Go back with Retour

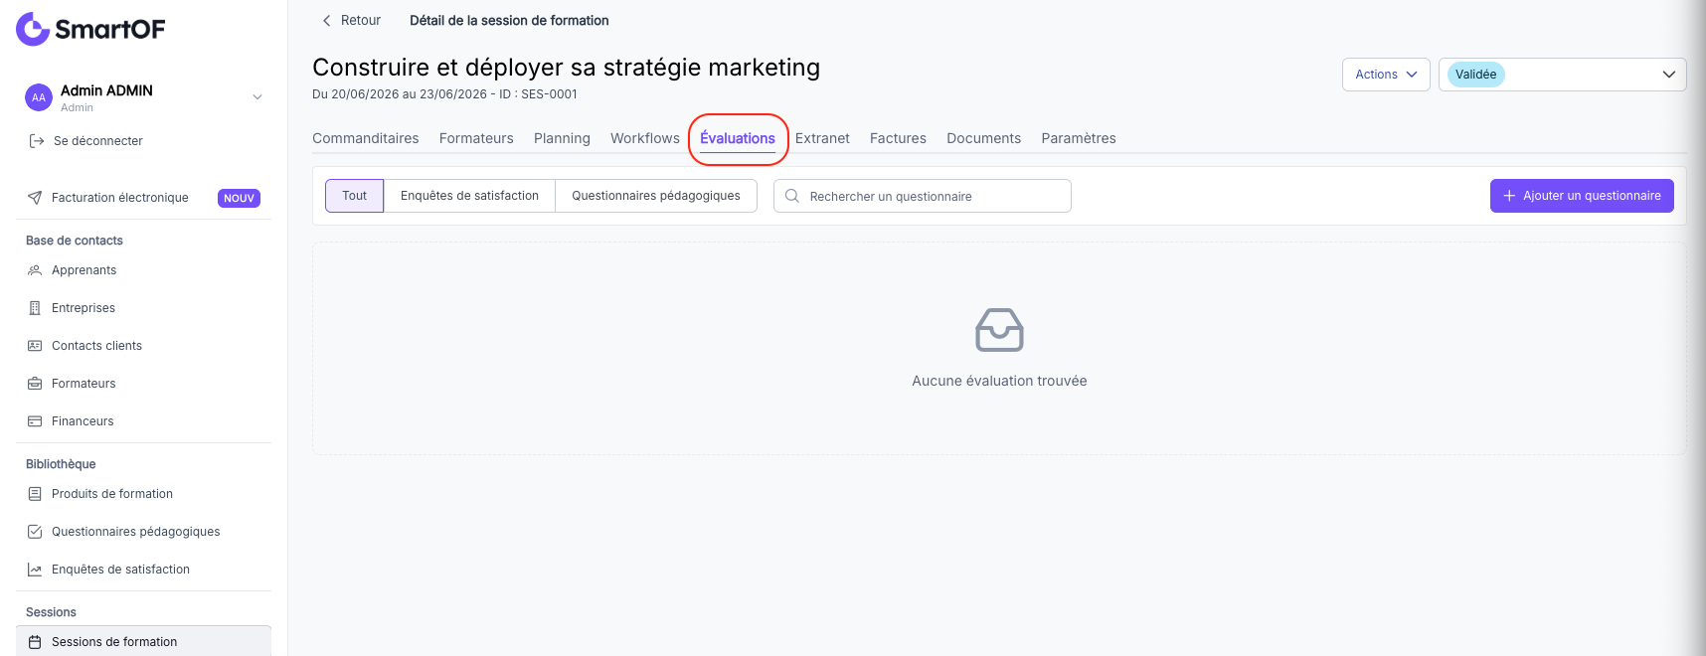click(351, 21)
